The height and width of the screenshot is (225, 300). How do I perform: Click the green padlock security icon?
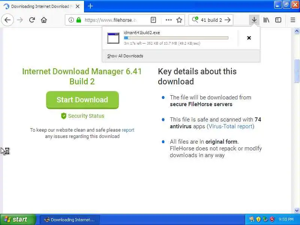point(79,20)
